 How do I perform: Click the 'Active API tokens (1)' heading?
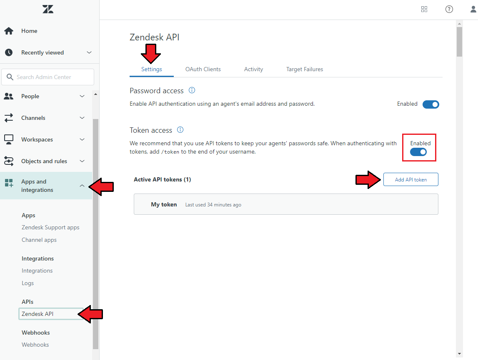click(163, 179)
